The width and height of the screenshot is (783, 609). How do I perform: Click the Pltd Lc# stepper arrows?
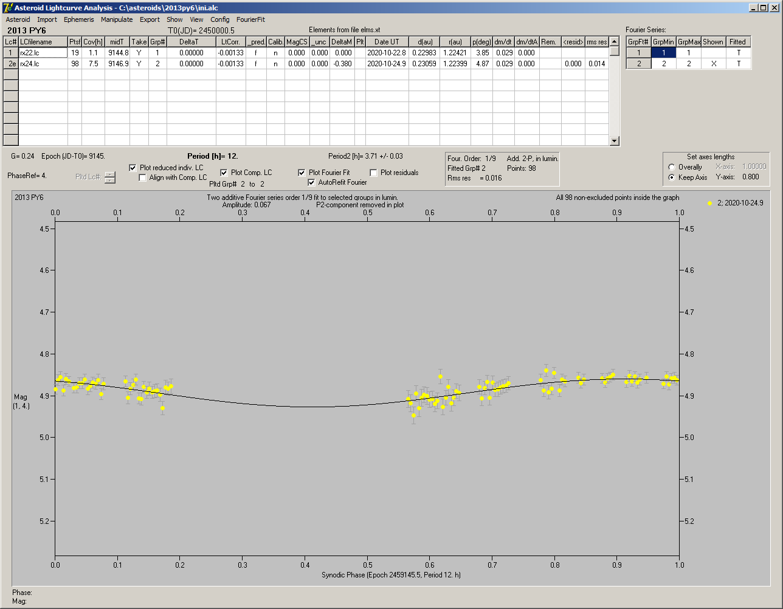pyautogui.click(x=109, y=177)
